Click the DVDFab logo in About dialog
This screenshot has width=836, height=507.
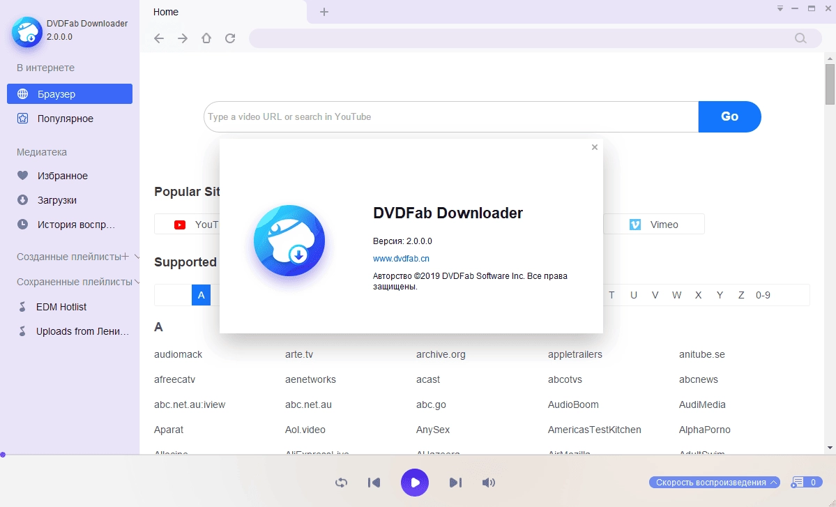click(x=289, y=241)
